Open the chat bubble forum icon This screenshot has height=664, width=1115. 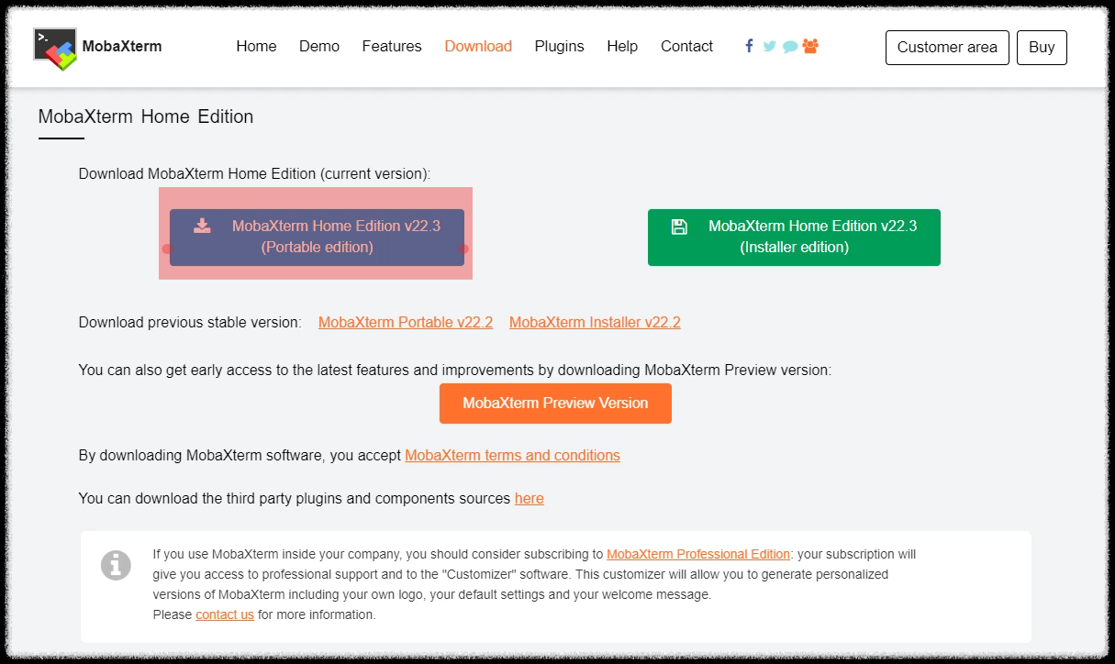click(790, 47)
